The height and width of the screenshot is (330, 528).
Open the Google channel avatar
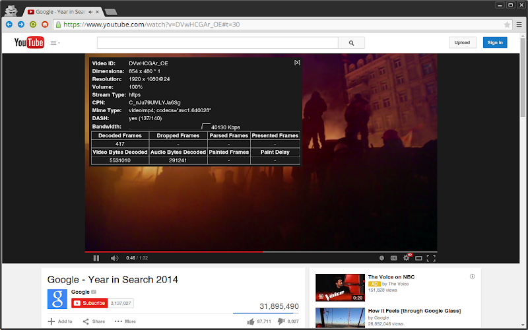(x=57, y=299)
